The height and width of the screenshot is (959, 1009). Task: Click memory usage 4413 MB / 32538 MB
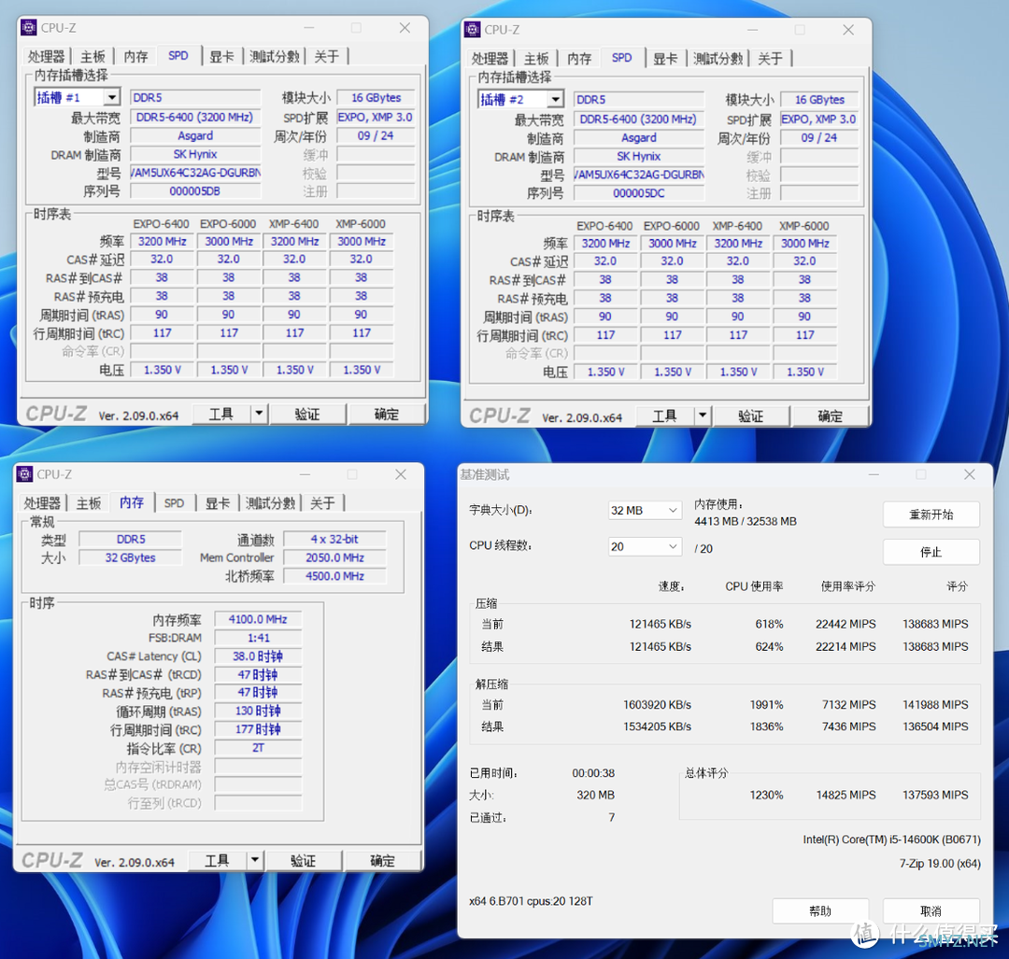pos(746,521)
